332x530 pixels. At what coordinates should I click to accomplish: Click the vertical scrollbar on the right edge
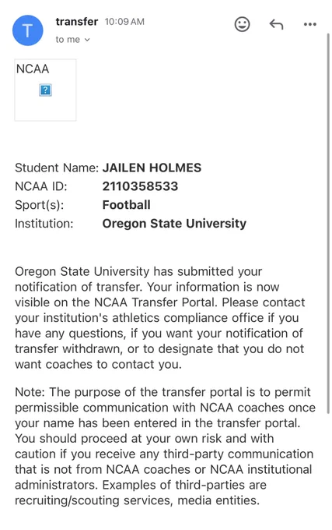[328, 223]
